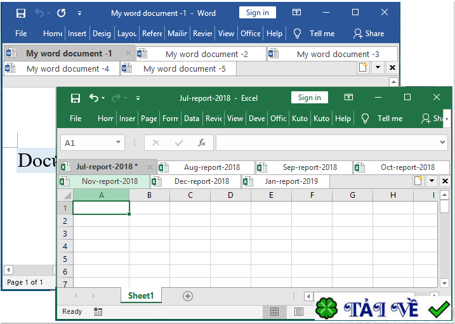Select column D header
Image resolution: width=455 pixels, height=324 pixels.
230,195
